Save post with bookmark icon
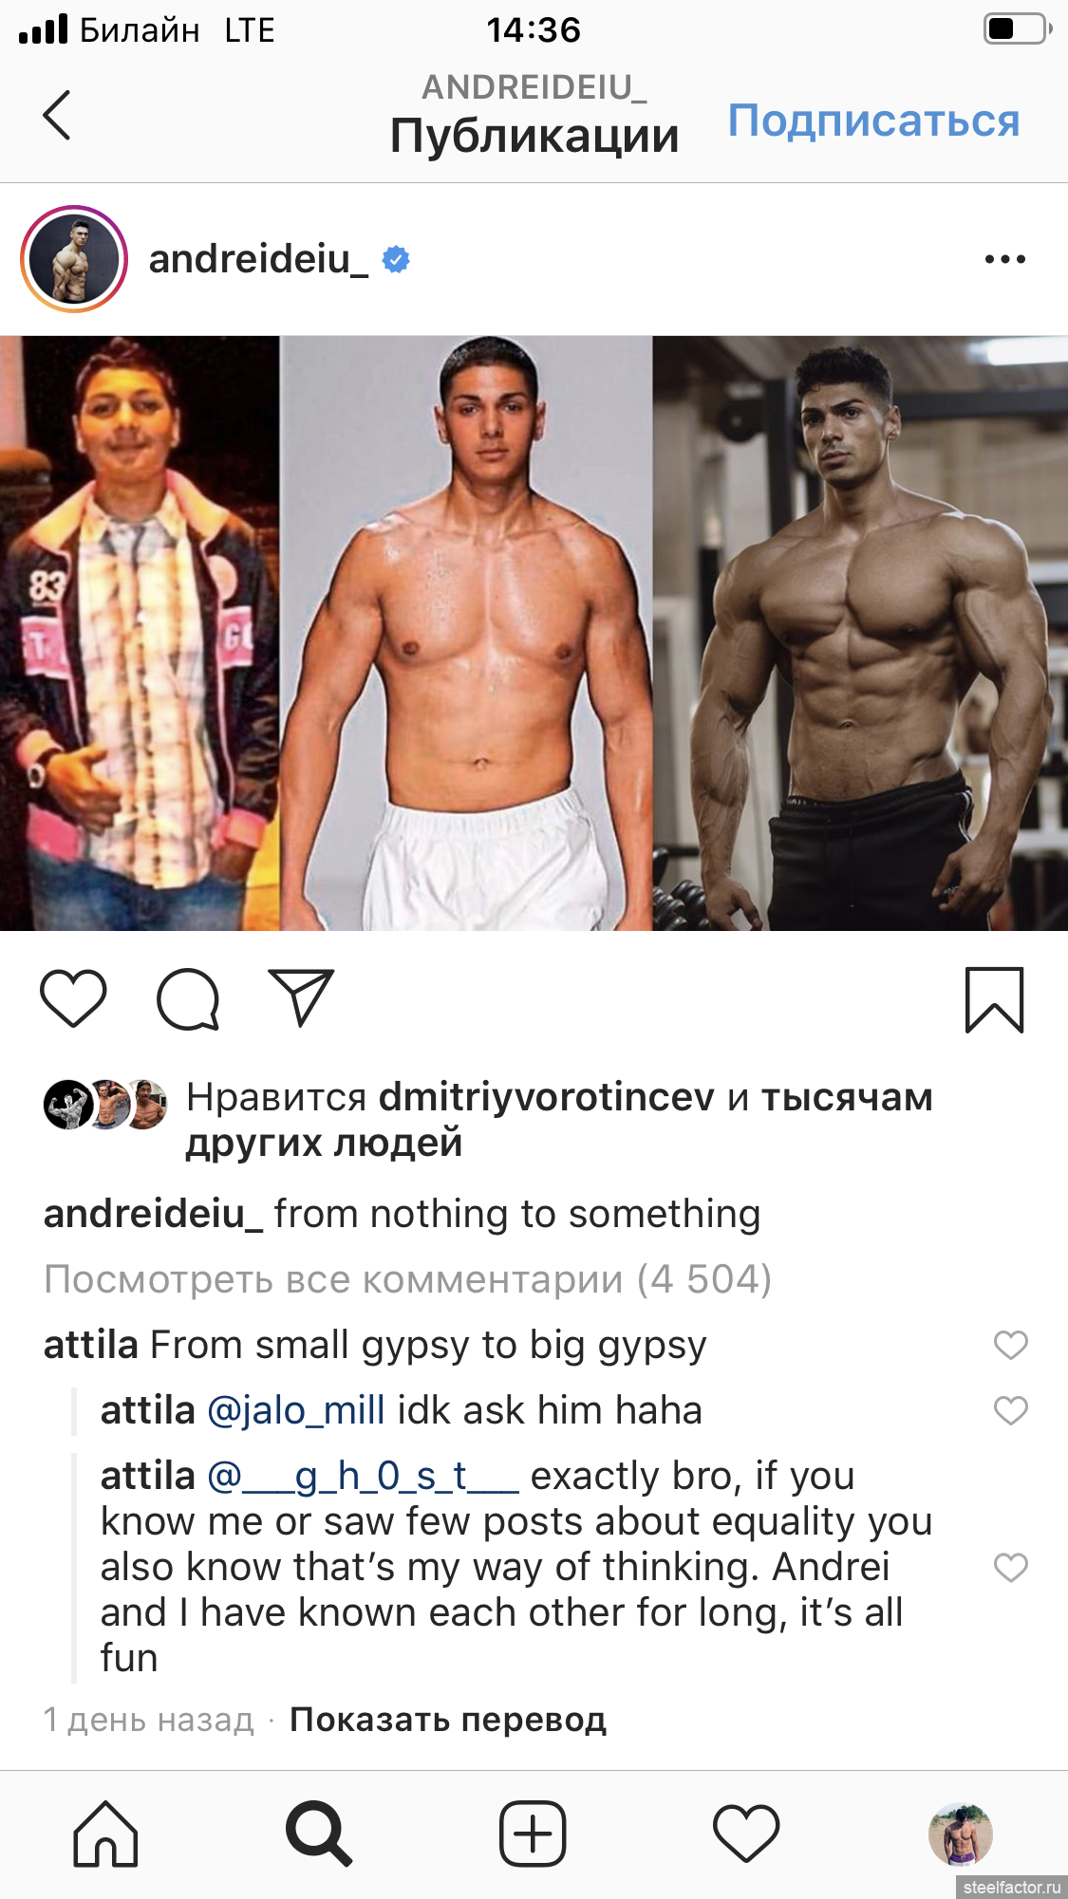The width and height of the screenshot is (1068, 1899). click(x=994, y=999)
